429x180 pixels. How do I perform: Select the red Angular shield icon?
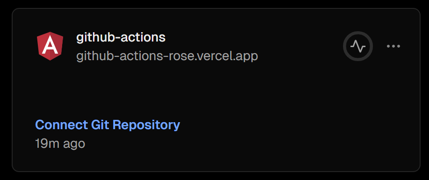(50, 46)
